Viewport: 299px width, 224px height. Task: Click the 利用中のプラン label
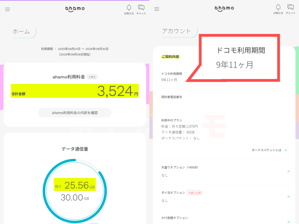pyautogui.click(x=172, y=120)
